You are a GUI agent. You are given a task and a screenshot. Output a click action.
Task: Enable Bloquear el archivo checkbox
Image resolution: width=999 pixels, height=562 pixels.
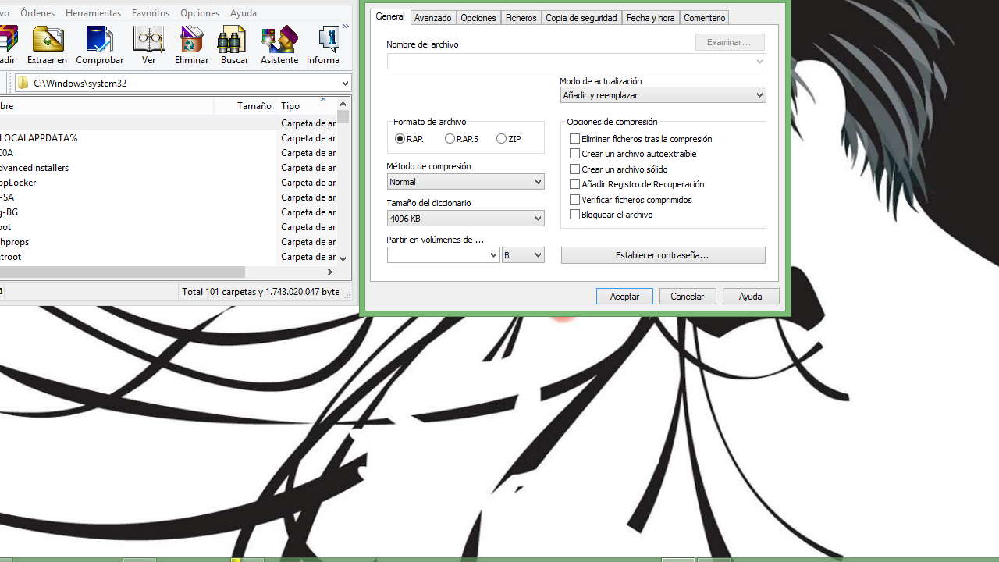pos(574,215)
